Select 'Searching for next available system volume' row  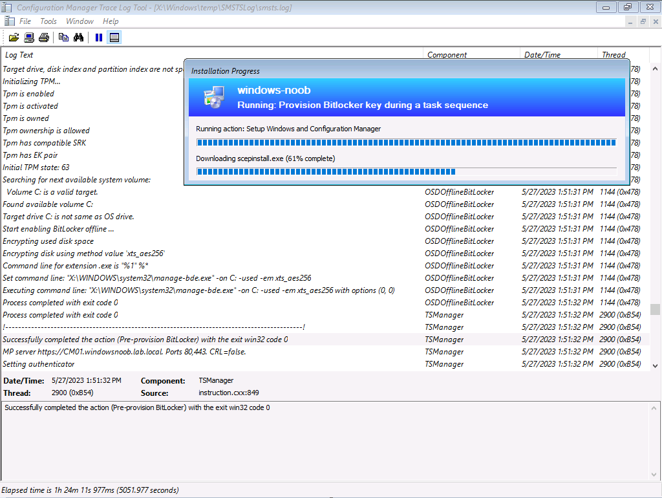(x=92, y=180)
